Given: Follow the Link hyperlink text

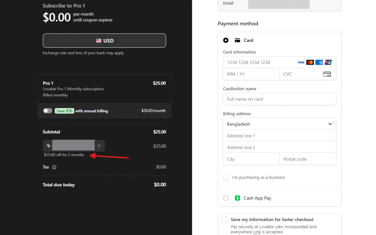Looking at the screenshot, I should pyautogui.click(x=257, y=232).
